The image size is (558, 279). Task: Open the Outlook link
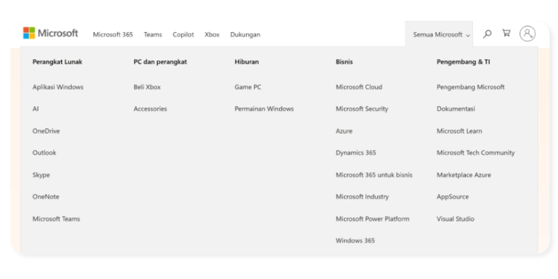click(x=45, y=153)
